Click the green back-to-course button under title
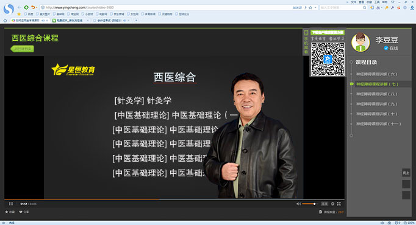This screenshot has height=225, width=416. [23, 49]
